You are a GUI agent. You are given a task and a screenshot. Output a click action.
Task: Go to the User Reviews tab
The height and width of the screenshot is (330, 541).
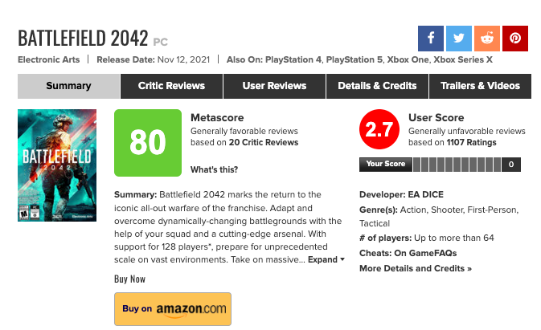(x=274, y=86)
